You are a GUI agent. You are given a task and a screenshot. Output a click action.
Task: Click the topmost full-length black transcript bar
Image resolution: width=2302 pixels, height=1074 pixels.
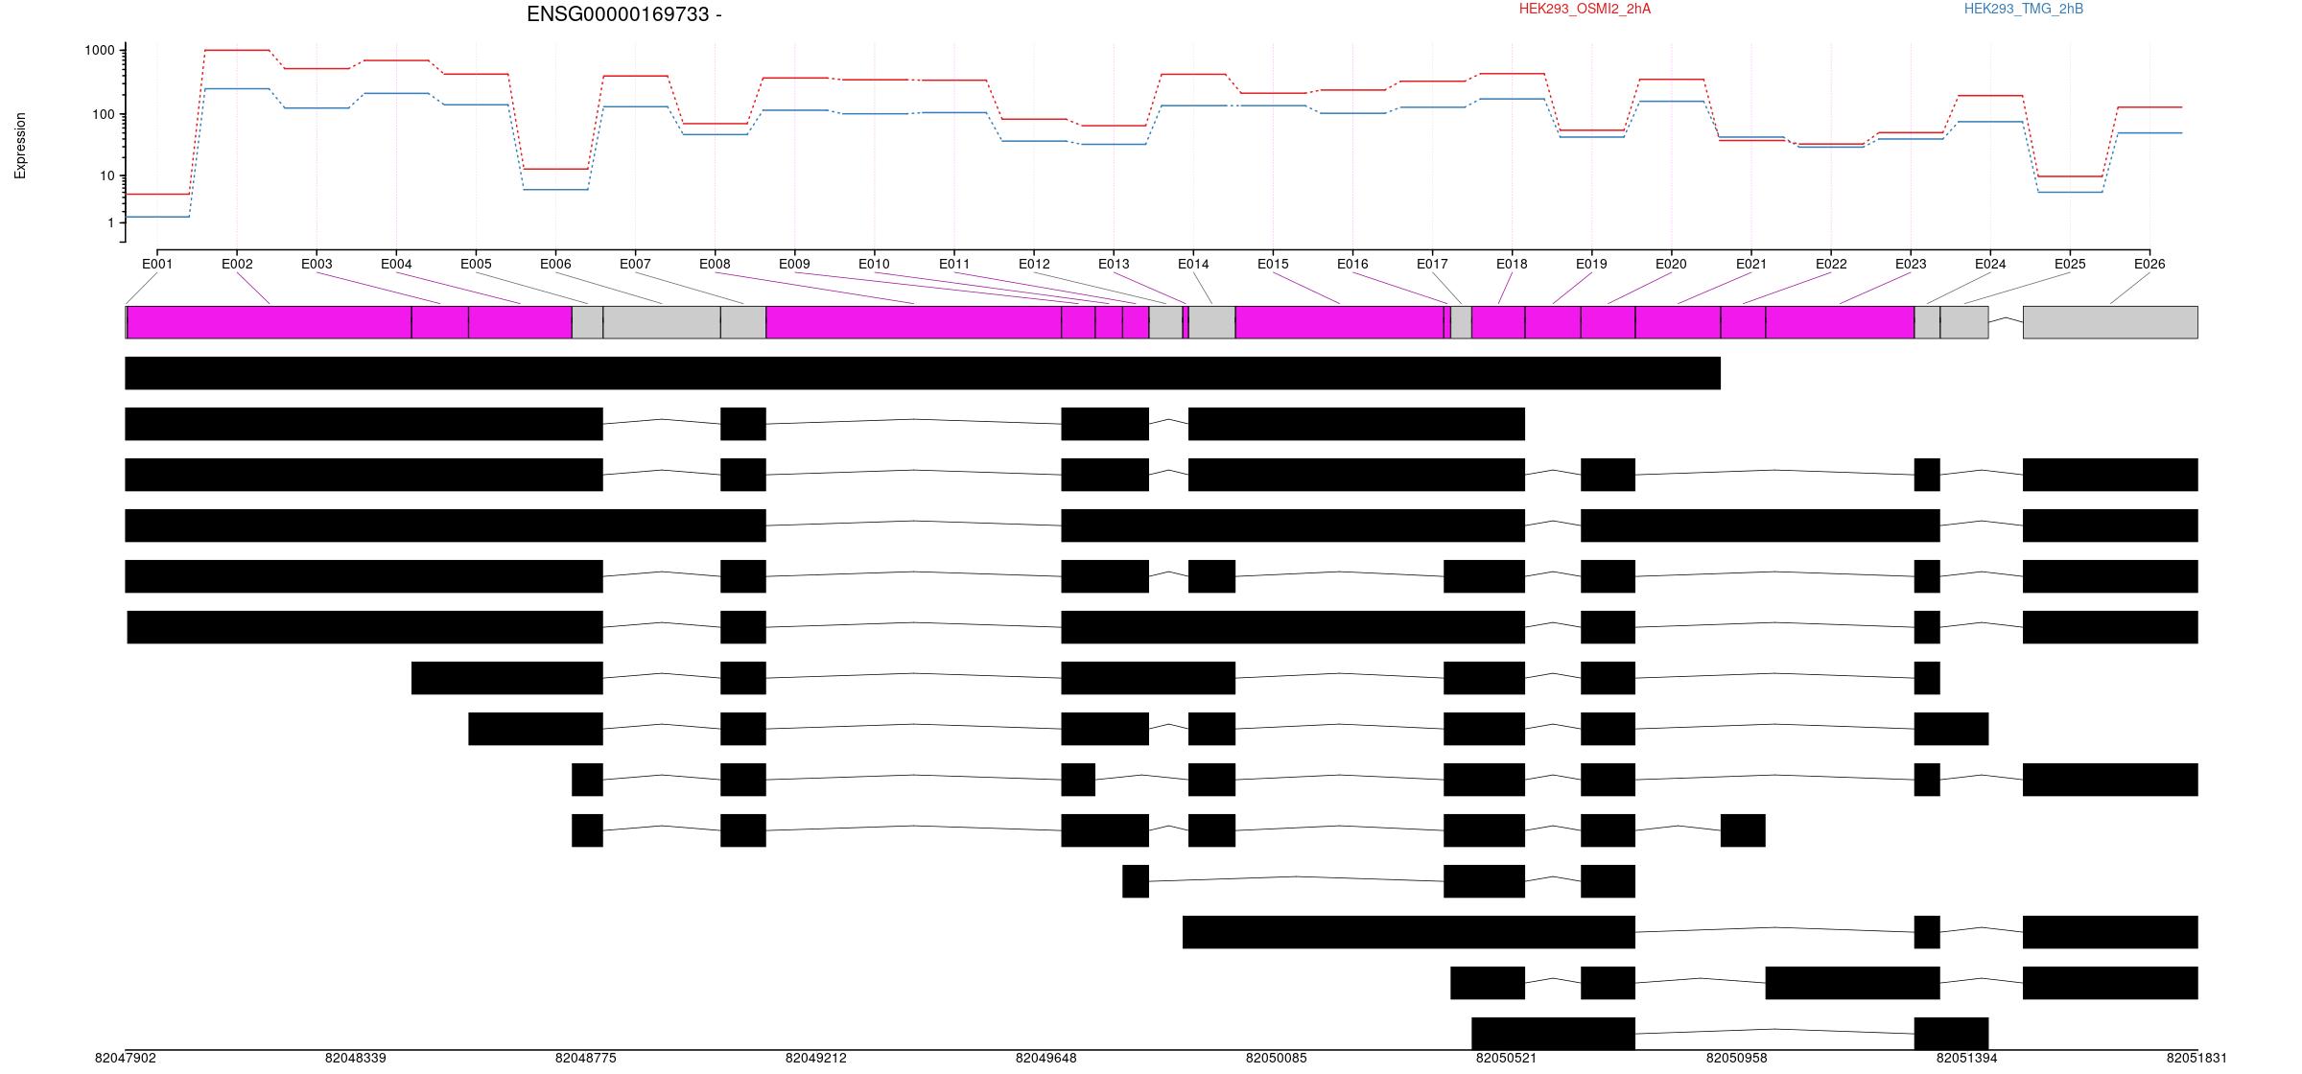pos(923,373)
